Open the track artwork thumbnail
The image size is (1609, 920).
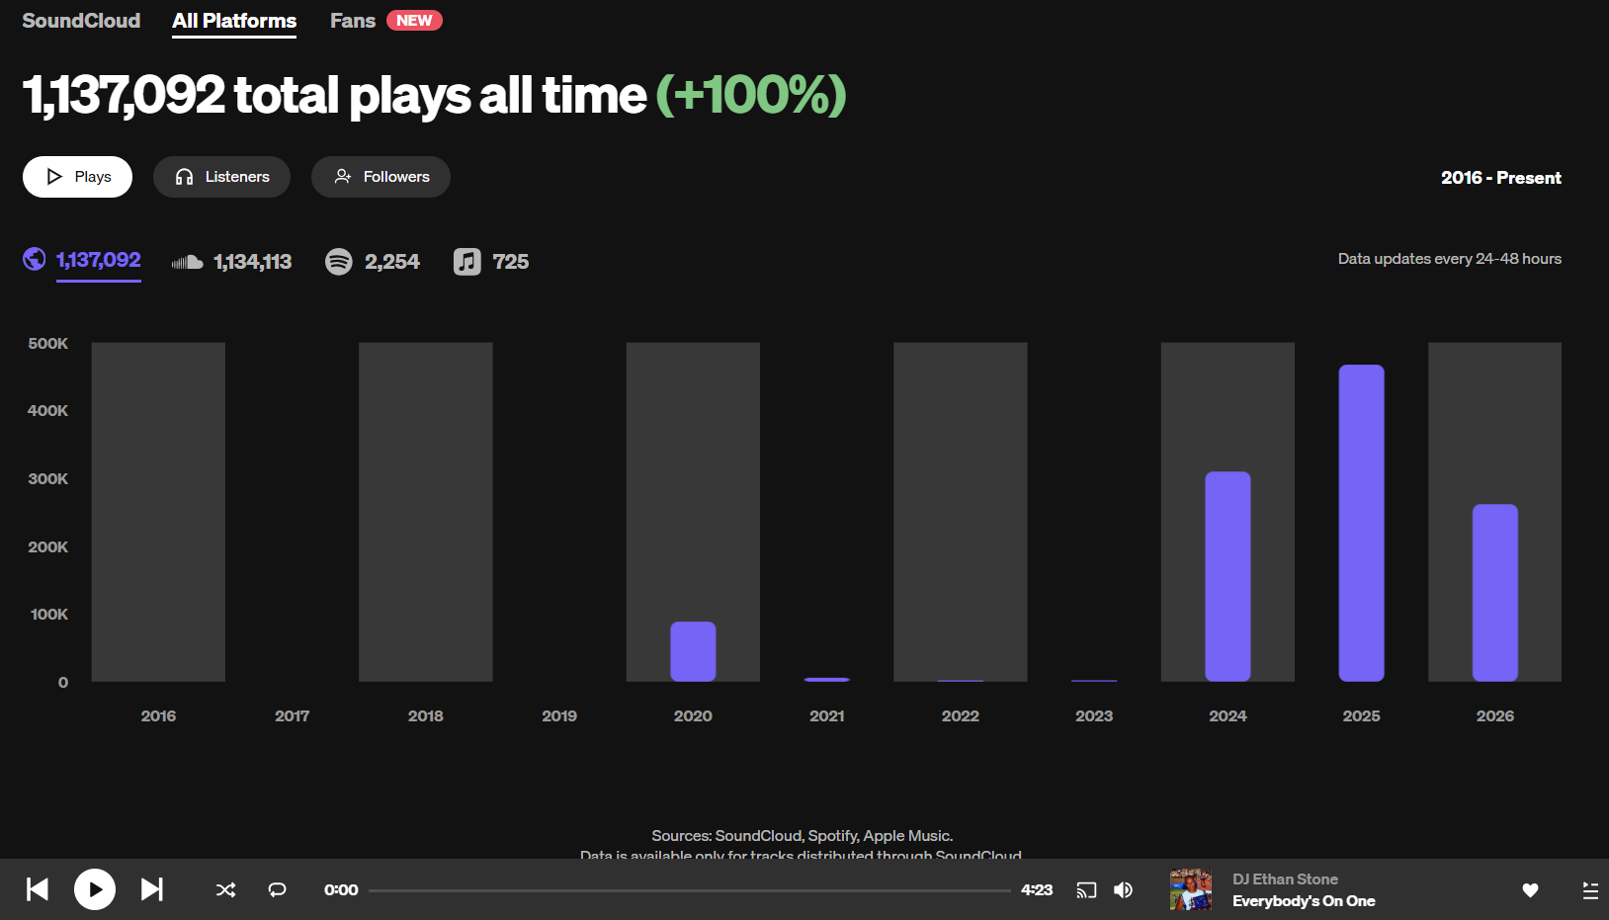tap(1191, 889)
